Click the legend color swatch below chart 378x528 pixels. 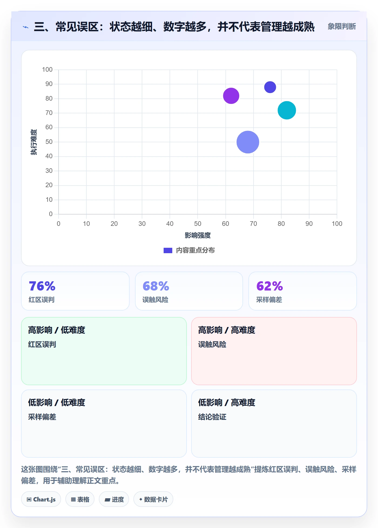tap(168, 250)
